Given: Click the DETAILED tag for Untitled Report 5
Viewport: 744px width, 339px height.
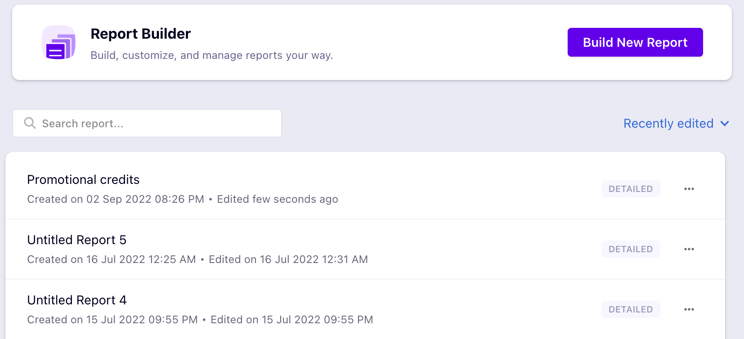Looking at the screenshot, I should point(630,249).
